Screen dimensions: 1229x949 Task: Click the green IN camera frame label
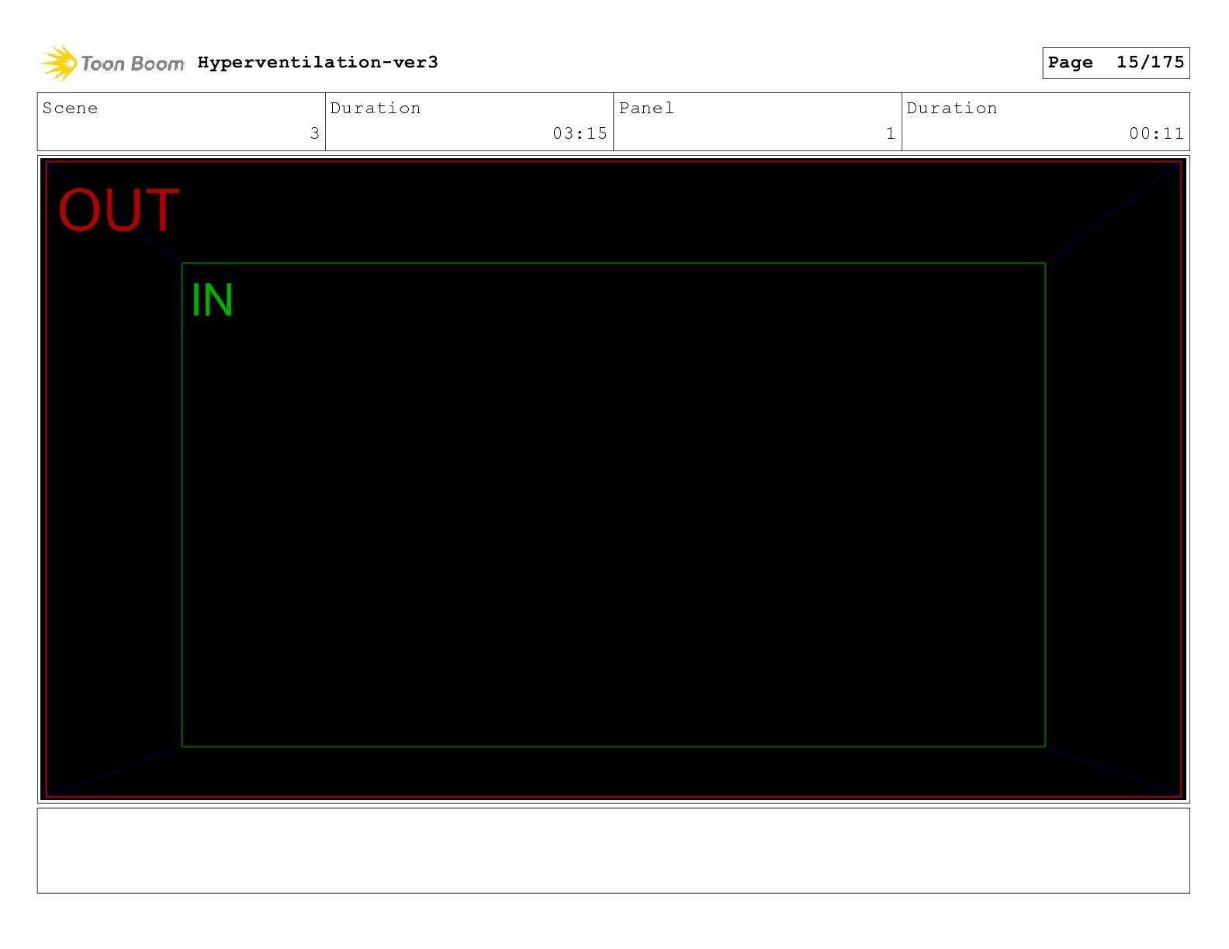pyautogui.click(x=212, y=300)
